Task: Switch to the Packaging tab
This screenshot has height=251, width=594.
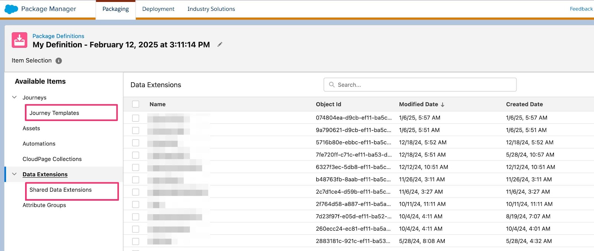Action: pyautogui.click(x=115, y=9)
